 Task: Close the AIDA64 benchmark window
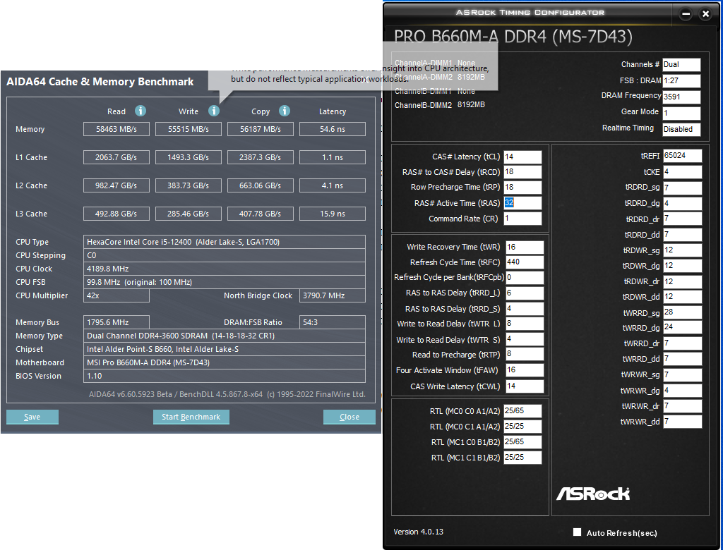(x=349, y=417)
